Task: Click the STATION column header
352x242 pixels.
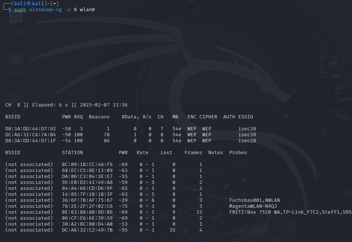Action: coord(72,153)
